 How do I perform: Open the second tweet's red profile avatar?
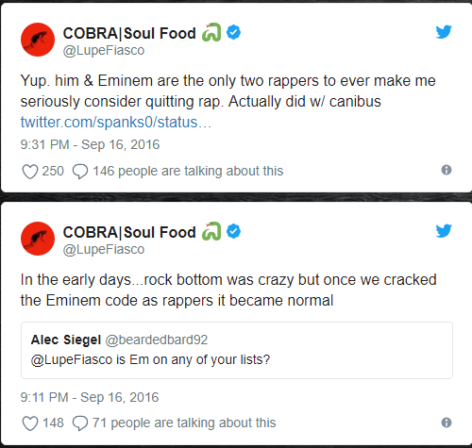click(x=38, y=239)
